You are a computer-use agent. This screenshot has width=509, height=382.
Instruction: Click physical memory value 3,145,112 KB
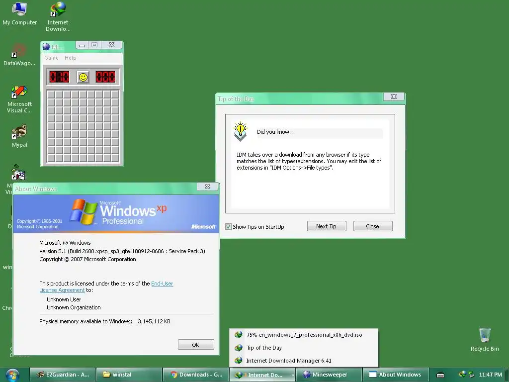[154, 322]
